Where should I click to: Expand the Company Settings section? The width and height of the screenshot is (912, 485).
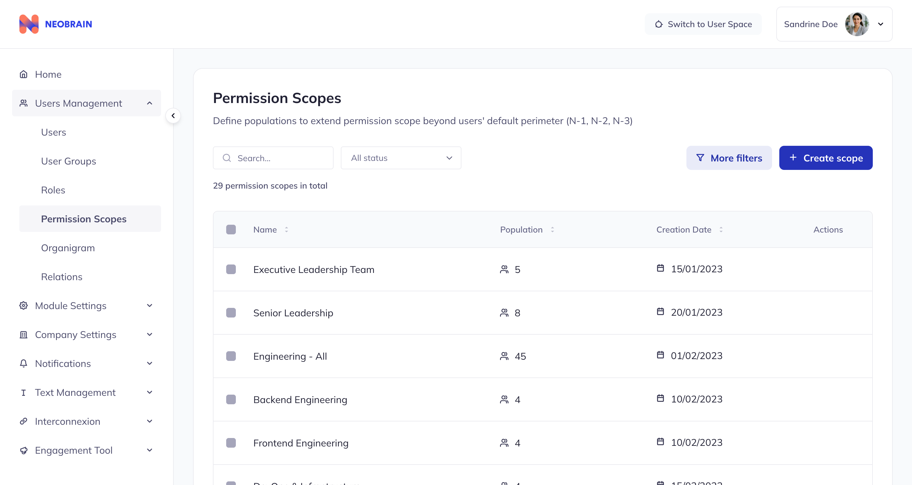coord(149,334)
